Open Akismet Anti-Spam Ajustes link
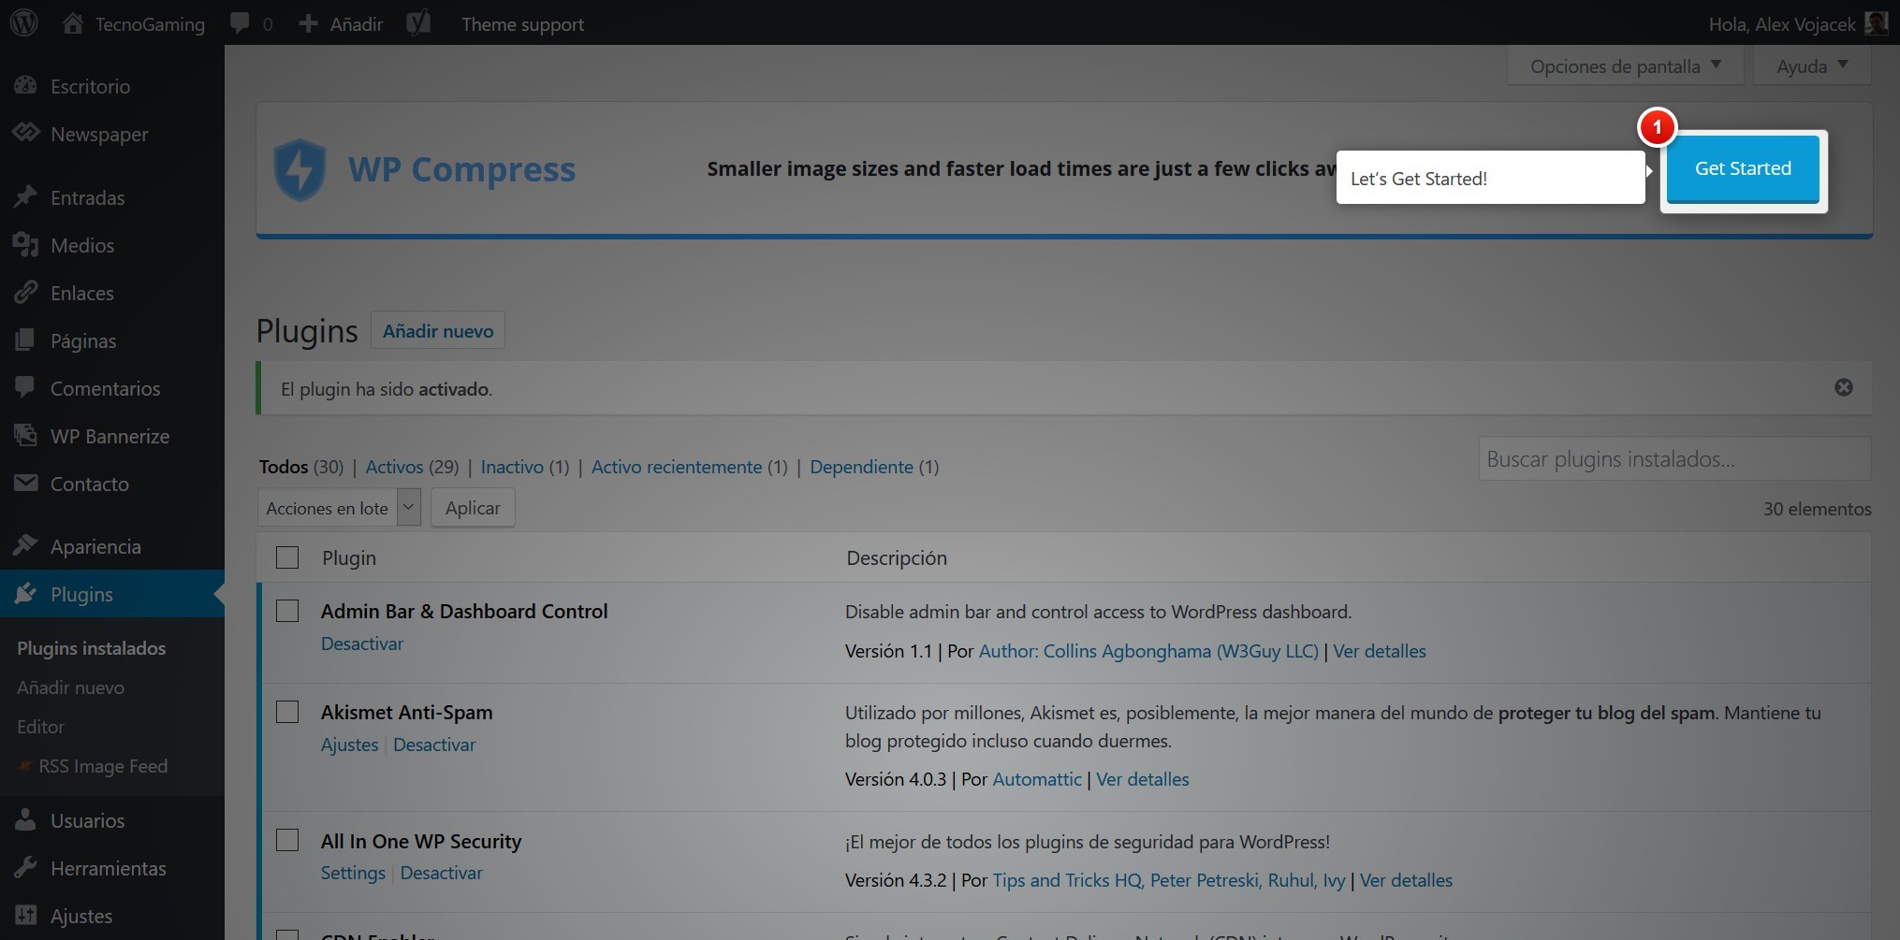Image resolution: width=1900 pixels, height=940 pixels. pyautogui.click(x=349, y=745)
